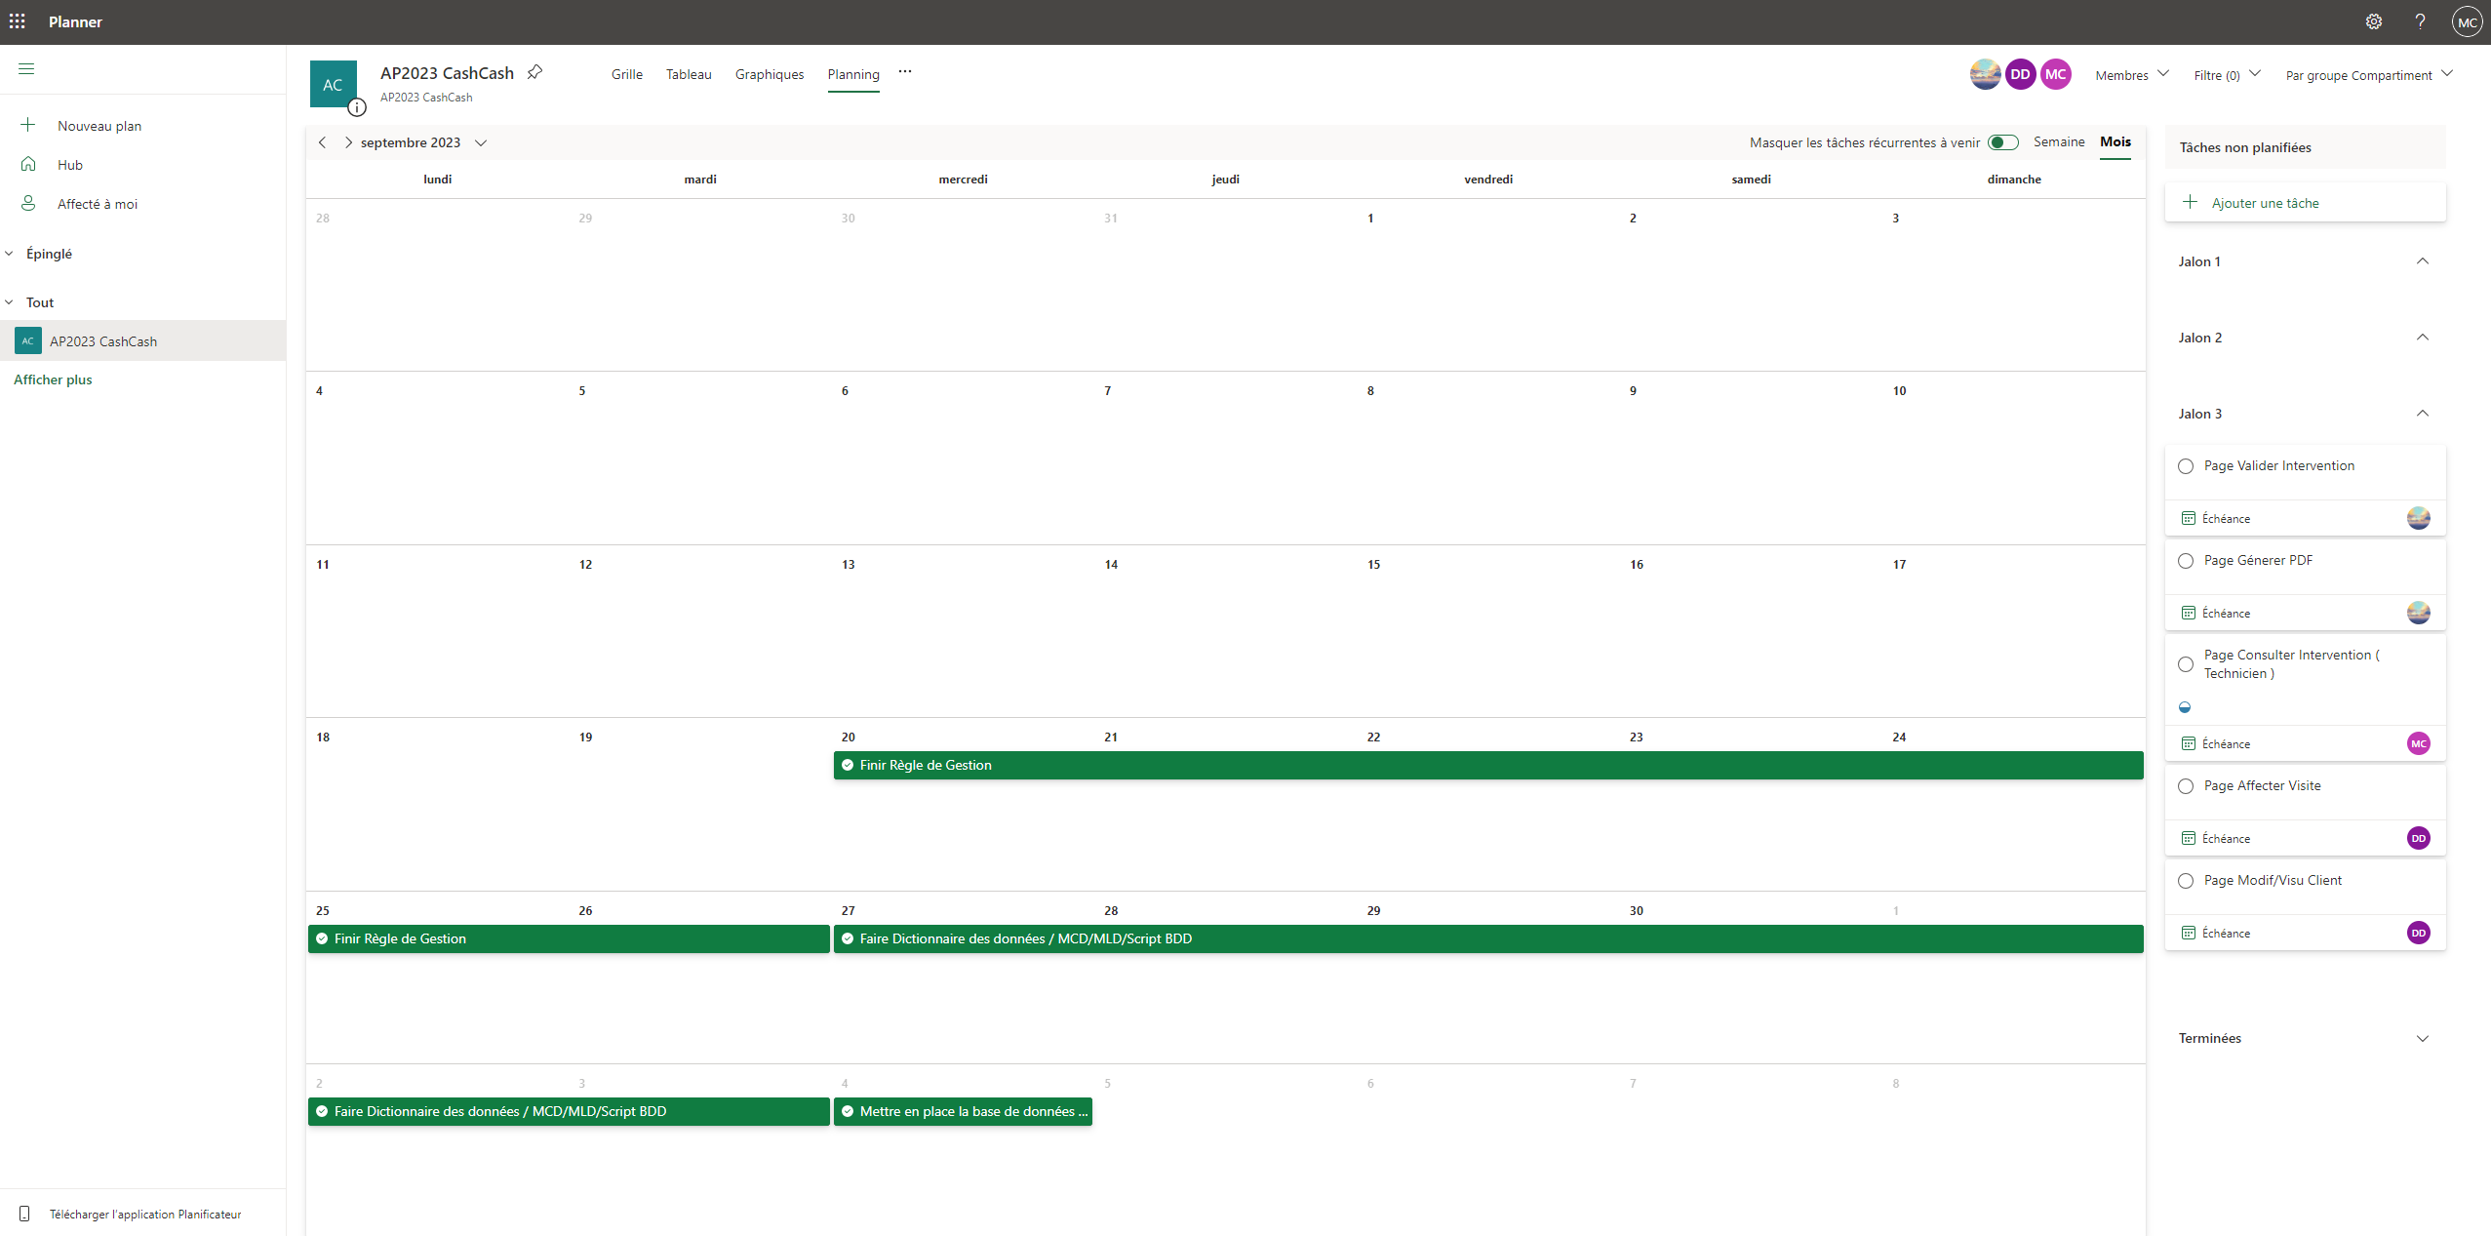The image size is (2491, 1236).
Task: Open the settings gear icon
Action: [x=2374, y=21]
